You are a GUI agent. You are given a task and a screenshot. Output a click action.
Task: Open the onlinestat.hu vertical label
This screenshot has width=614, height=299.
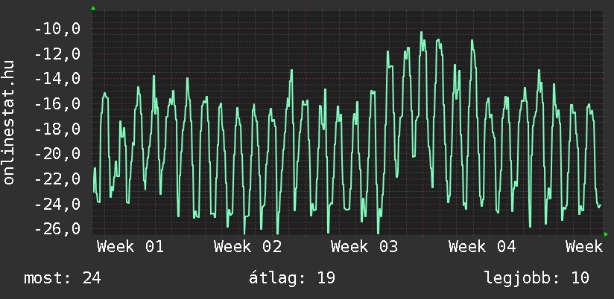10,123
